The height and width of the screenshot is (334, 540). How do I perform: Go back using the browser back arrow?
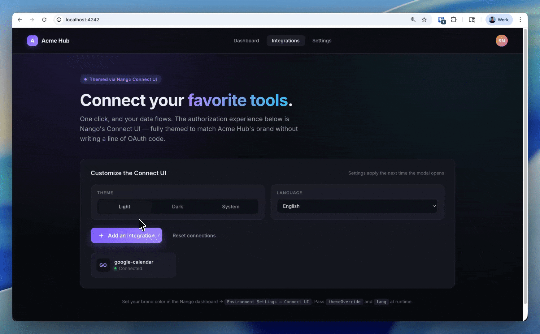[x=20, y=20]
